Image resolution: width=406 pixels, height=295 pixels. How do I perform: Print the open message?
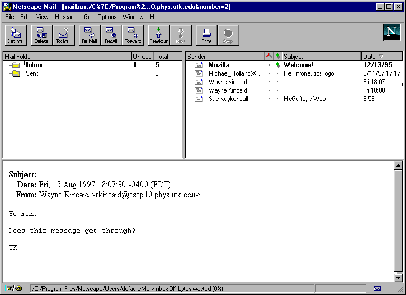click(x=206, y=35)
